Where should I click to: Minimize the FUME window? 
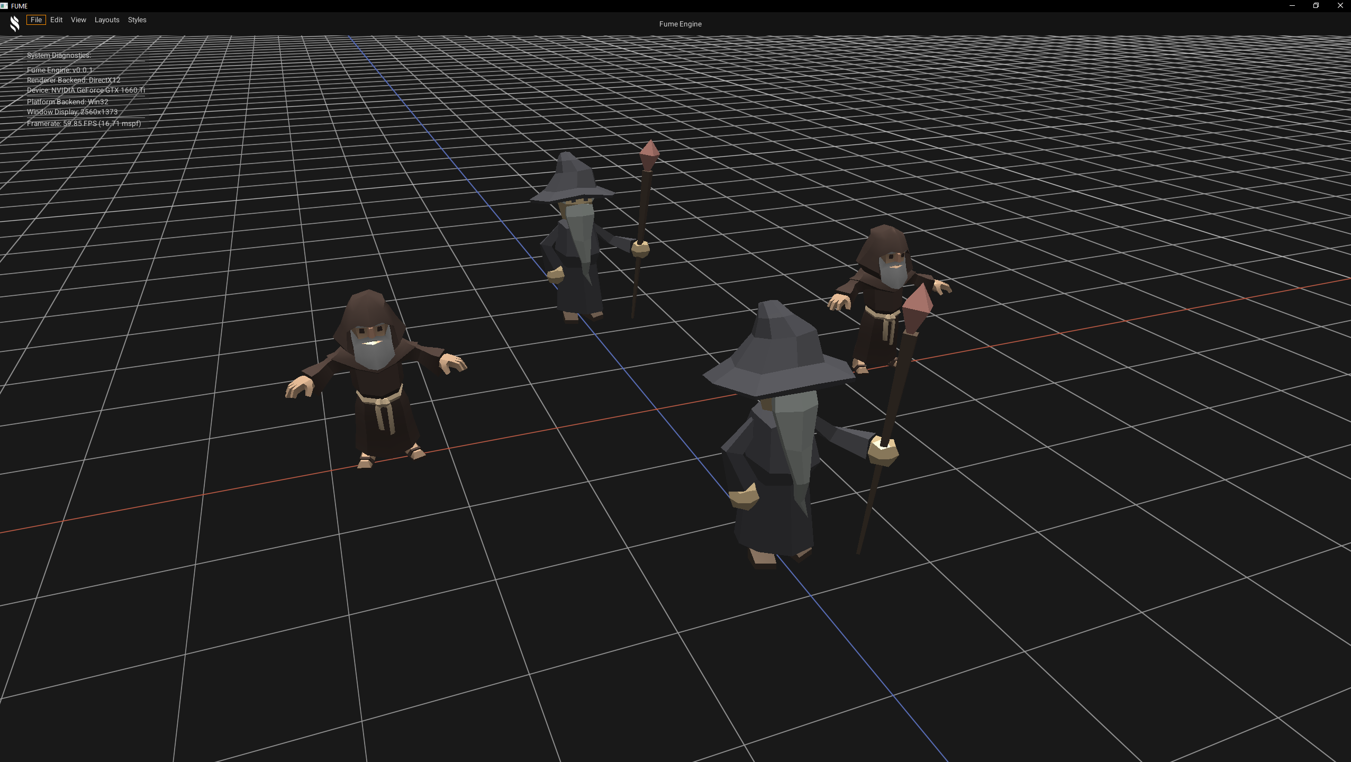(1292, 6)
